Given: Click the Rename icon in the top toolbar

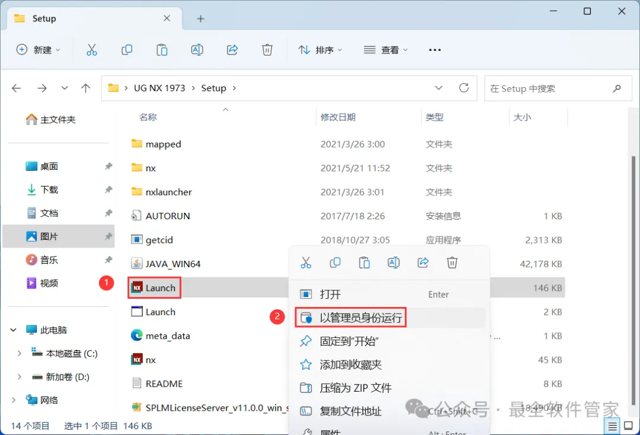Looking at the screenshot, I should click(197, 50).
